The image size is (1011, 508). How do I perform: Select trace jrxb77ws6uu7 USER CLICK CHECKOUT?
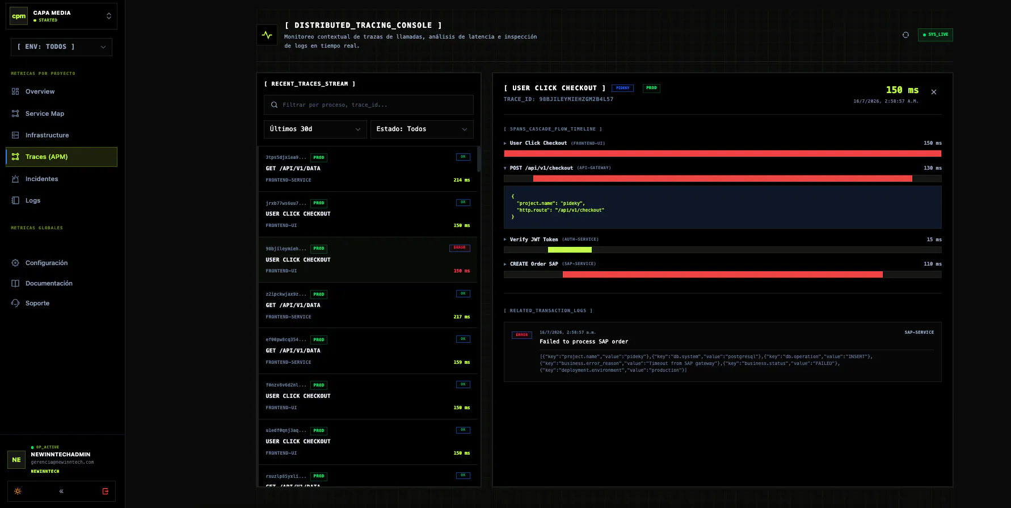click(x=368, y=215)
